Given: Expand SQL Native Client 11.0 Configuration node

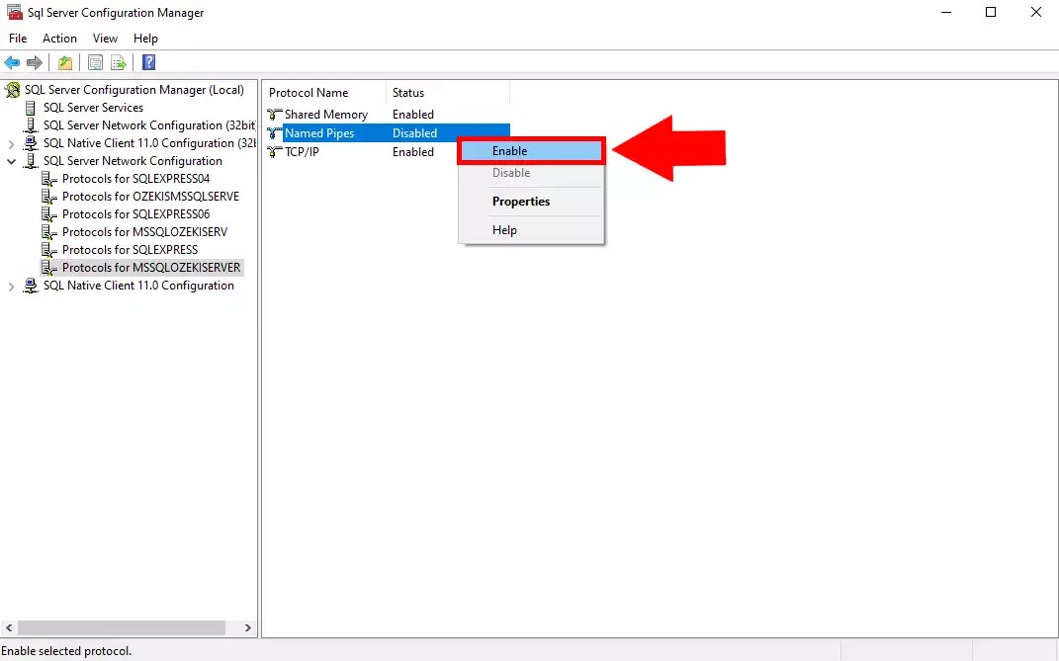Looking at the screenshot, I should point(10,286).
